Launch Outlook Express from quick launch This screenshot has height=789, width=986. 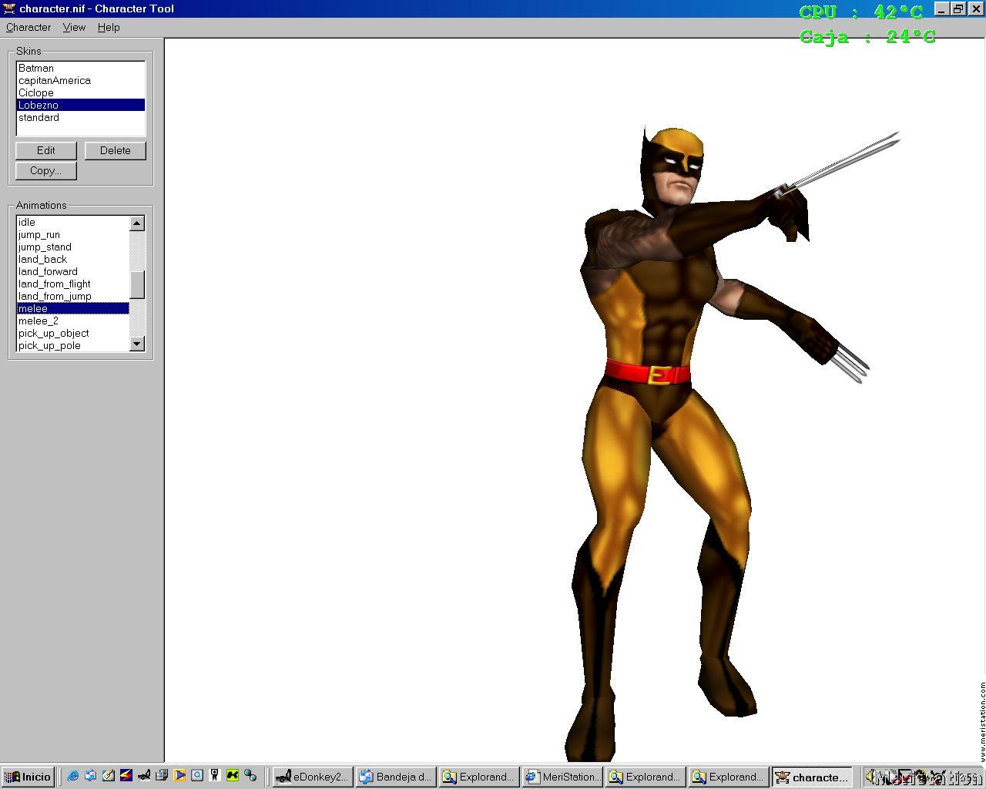click(90, 776)
